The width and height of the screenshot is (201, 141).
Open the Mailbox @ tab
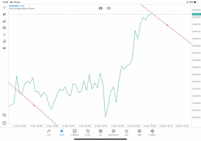coord(113,132)
